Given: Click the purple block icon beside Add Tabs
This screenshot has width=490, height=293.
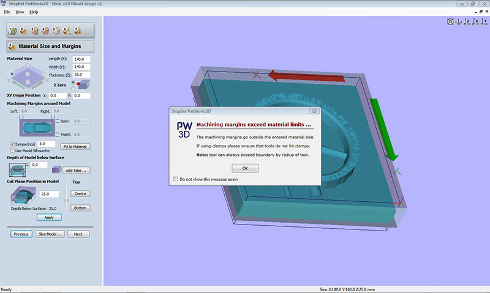Looking at the screenshot, I should coord(56,170).
